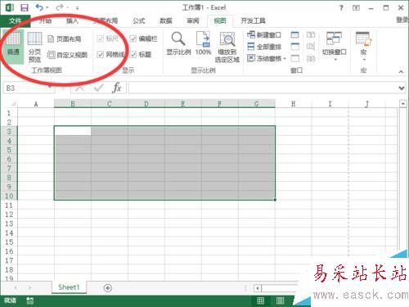Open 自定义视图 custom views

pos(67,55)
